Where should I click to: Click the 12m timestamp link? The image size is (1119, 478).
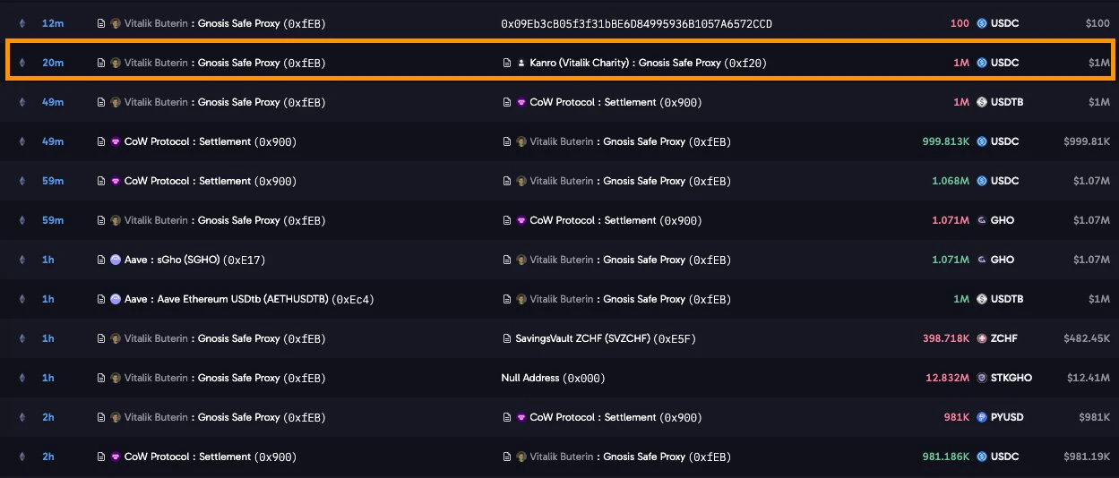(52, 23)
